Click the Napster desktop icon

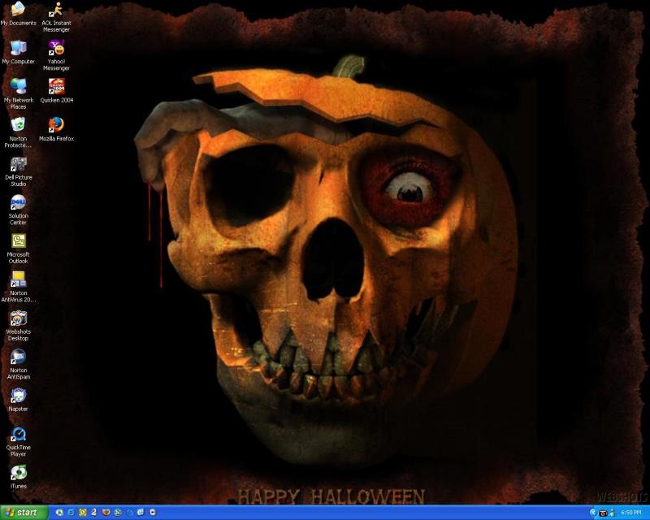pyautogui.click(x=18, y=396)
